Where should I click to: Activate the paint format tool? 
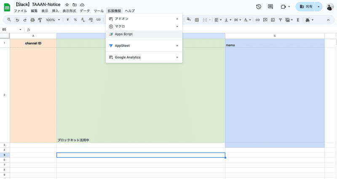pos(40,20)
